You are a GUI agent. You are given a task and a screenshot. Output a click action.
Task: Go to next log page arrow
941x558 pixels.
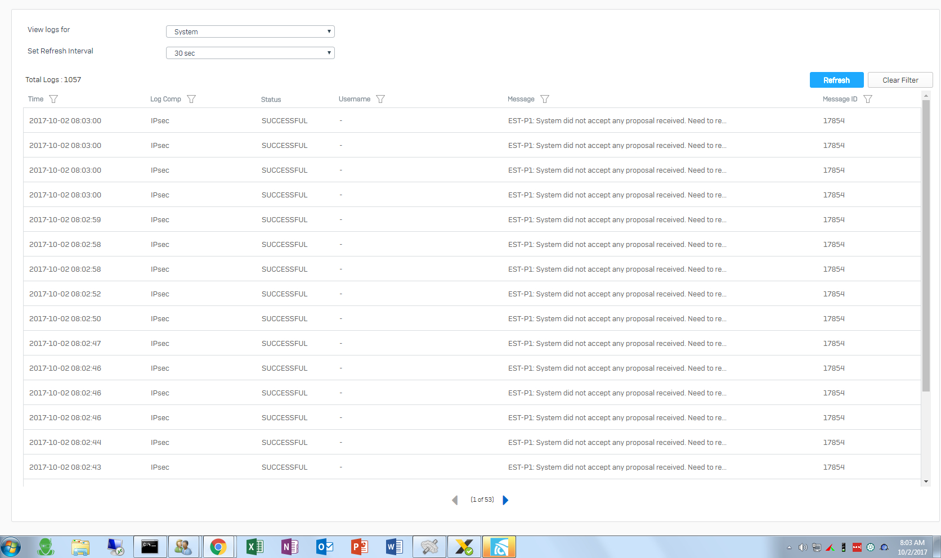point(505,500)
